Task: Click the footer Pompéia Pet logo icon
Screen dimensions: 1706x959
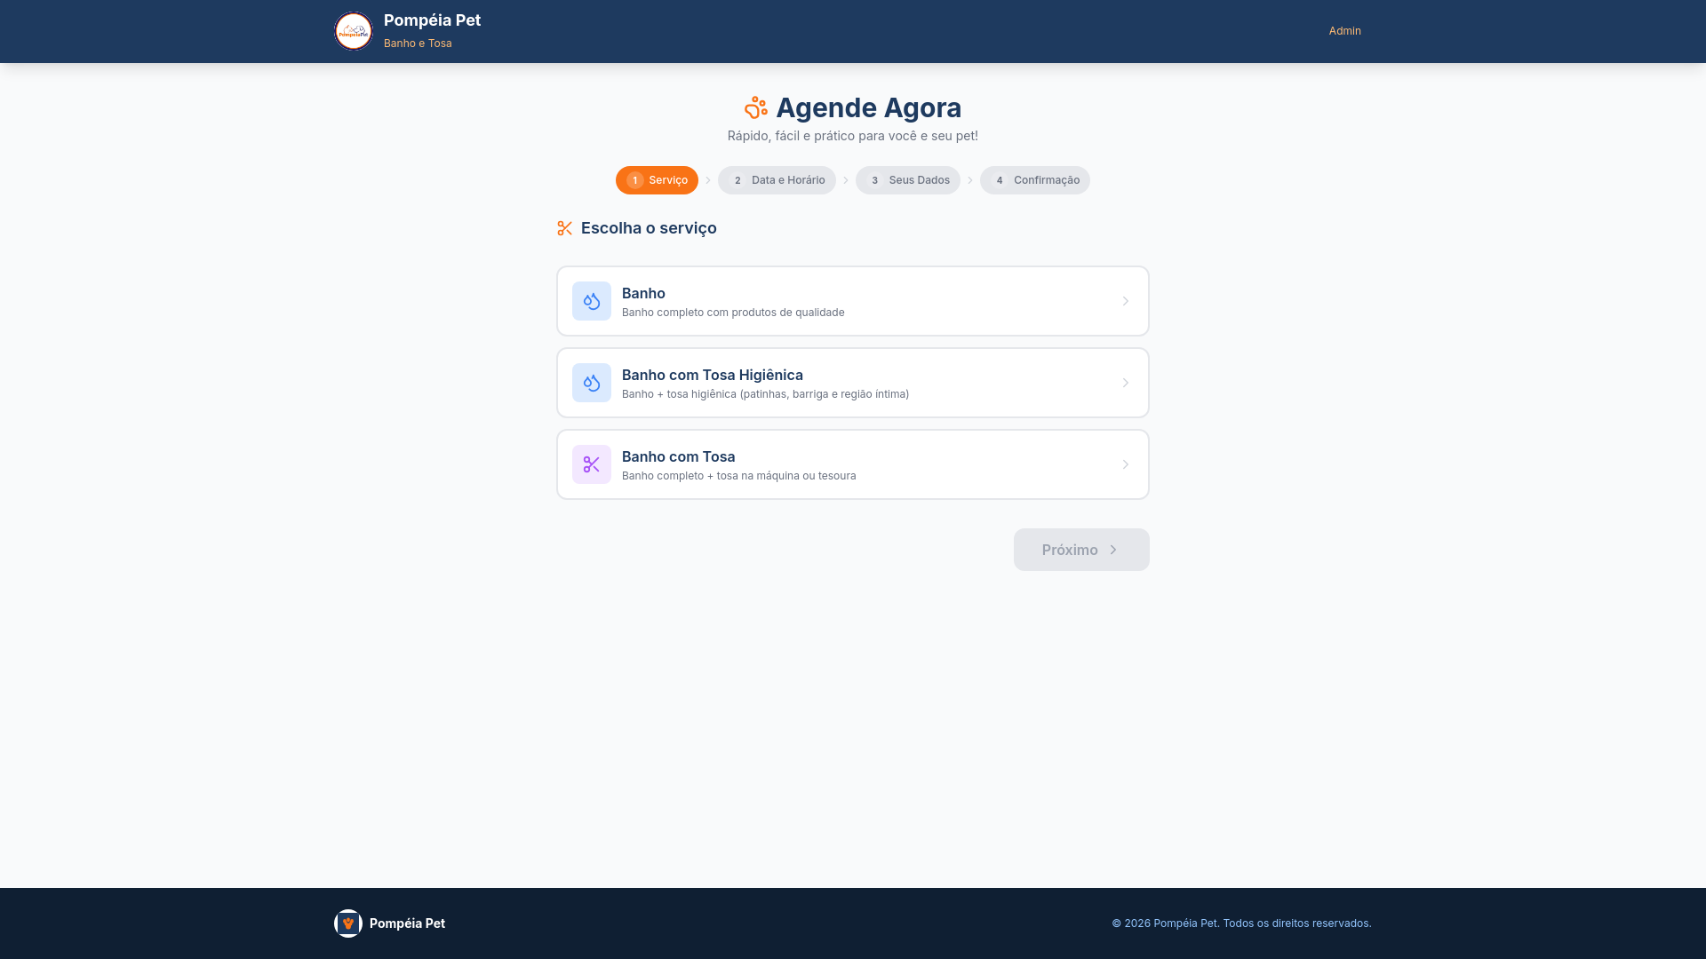Action: [x=348, y=923]
